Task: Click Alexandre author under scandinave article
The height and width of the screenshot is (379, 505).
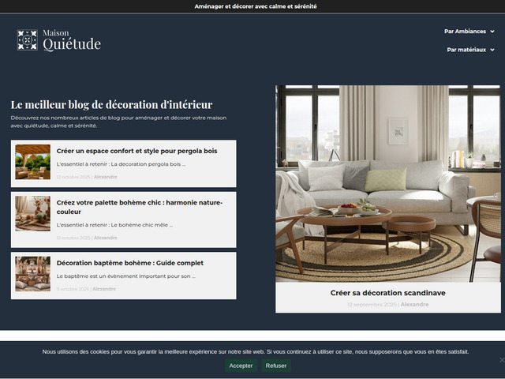Action: [x=414, y=305]
